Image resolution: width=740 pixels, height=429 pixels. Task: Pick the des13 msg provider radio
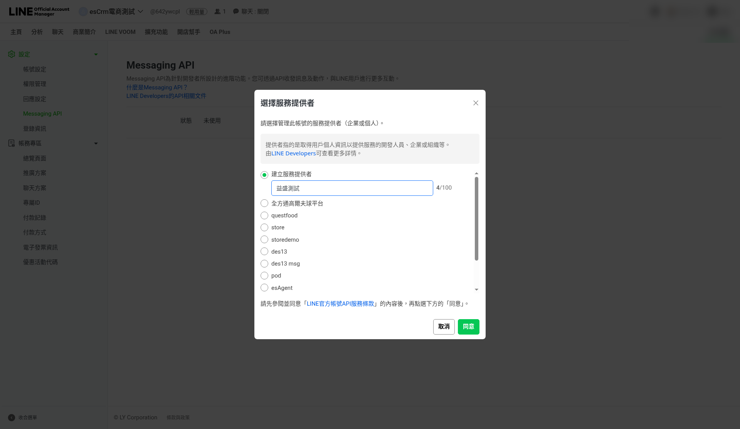tap(264, 264)
